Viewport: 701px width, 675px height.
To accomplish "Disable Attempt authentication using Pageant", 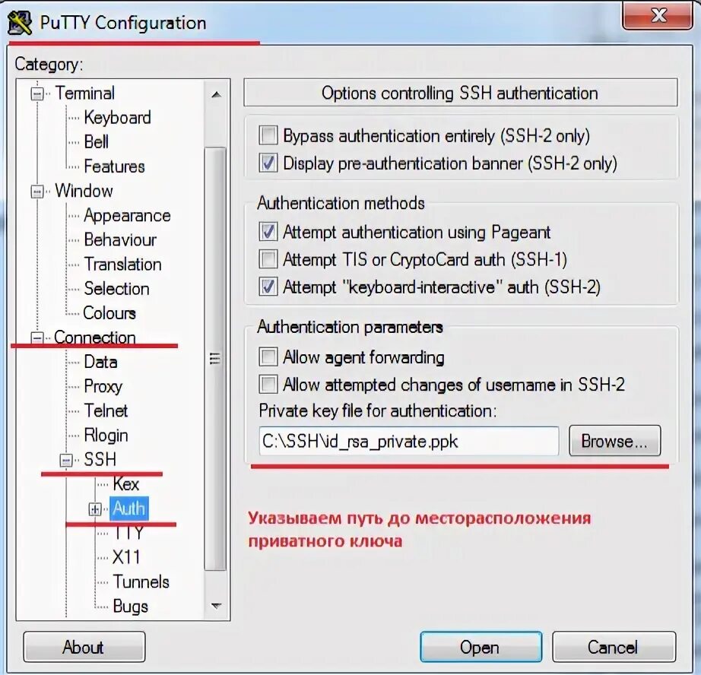I will pos(268,232).
